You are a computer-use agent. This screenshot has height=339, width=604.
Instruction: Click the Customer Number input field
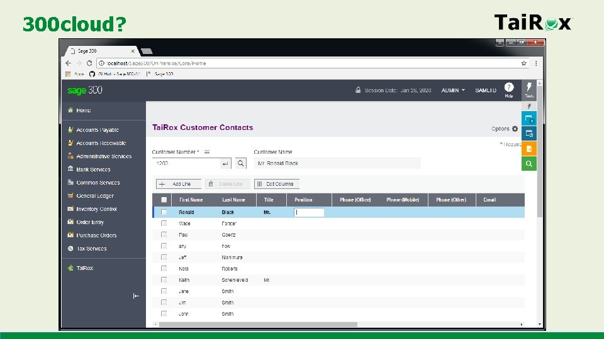186,163
